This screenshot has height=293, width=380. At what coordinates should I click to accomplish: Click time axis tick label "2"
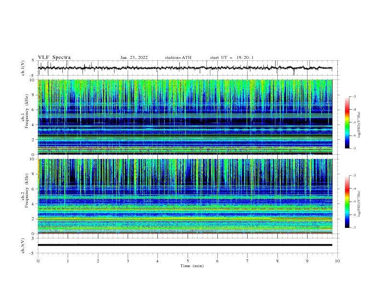coord(98,261)
